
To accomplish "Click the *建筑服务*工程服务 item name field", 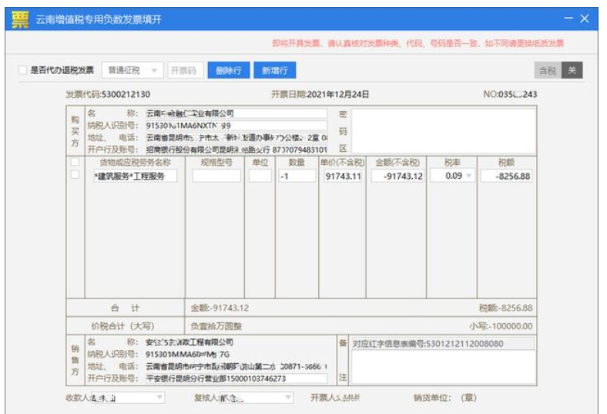I will [135, 177].
